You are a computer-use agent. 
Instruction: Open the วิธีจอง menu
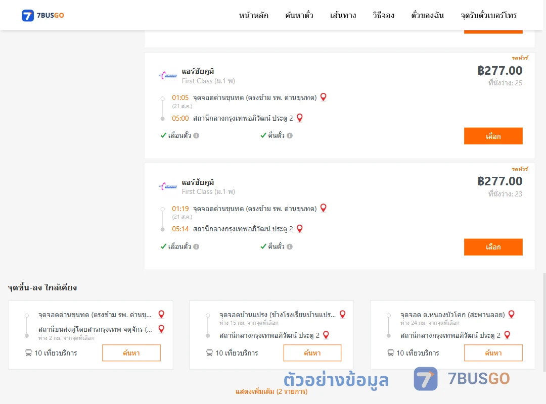click(x=383, y=15)
